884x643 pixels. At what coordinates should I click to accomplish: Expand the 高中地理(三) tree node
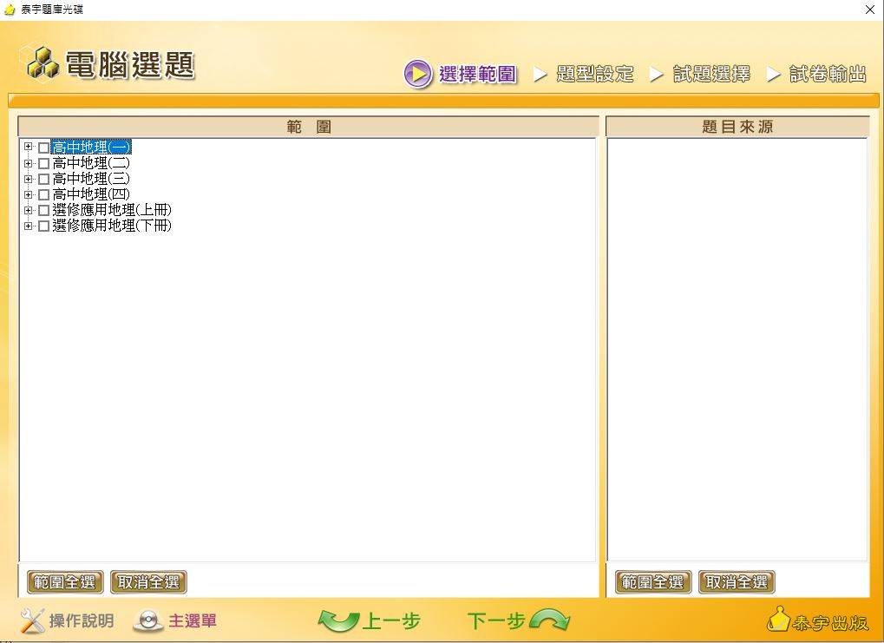point(28,179)
